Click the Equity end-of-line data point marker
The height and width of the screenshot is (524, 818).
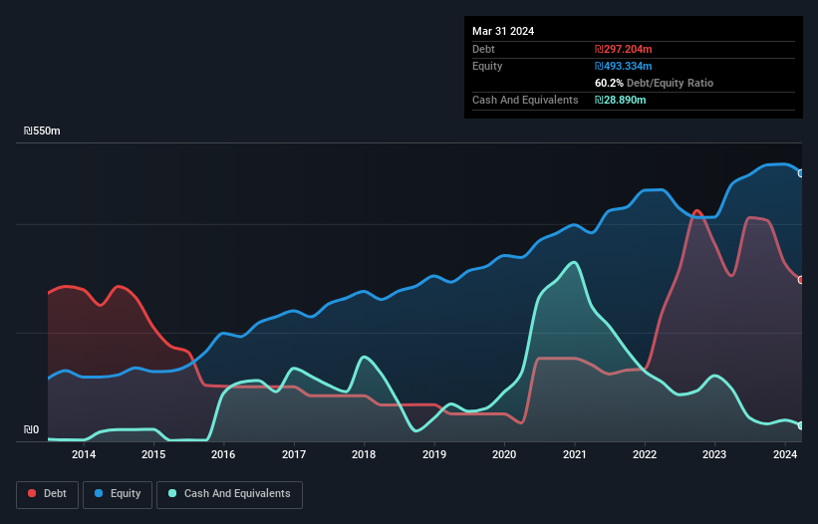801,173
